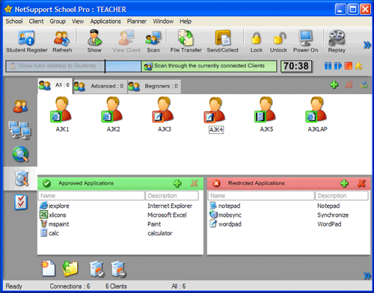
Task: Open the Group menu
Action: [x=58, y=22]
